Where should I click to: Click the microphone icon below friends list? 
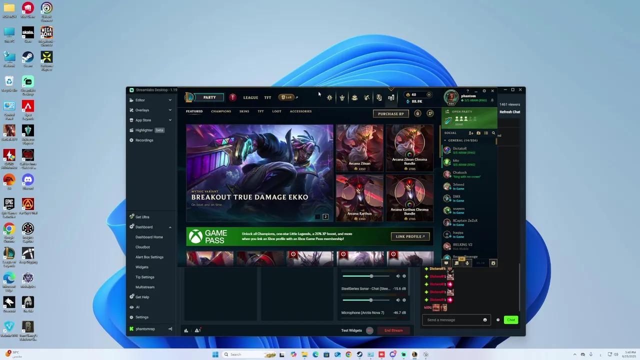[467, 263]
